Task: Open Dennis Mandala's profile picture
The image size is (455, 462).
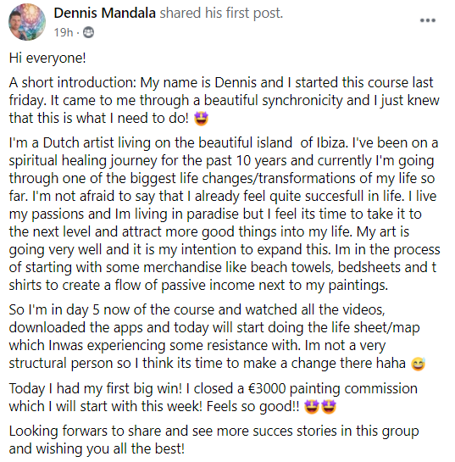Action: [27, 22]
